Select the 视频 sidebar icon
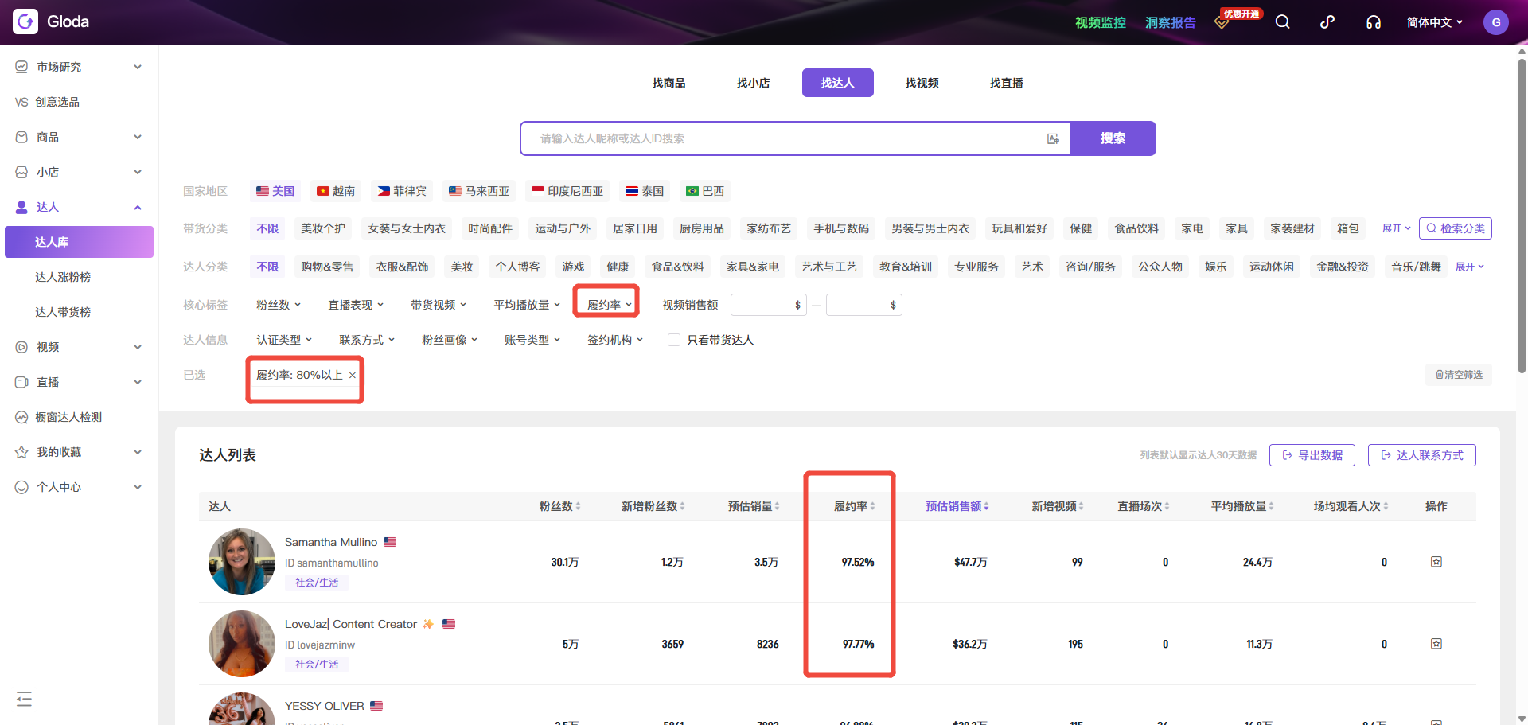Viewport: 1528px width, 725px height. coord(21,346)
